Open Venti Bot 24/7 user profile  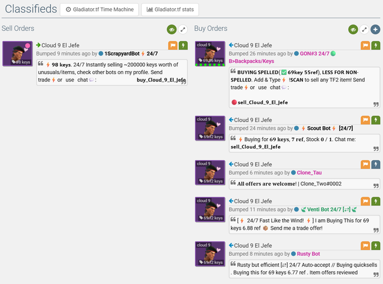tap(329, 210)
